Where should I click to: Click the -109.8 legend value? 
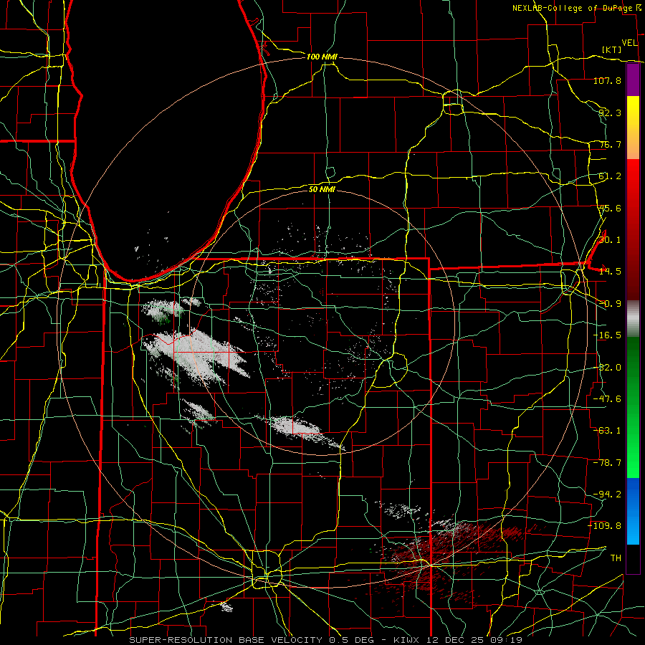pos(605,526)
